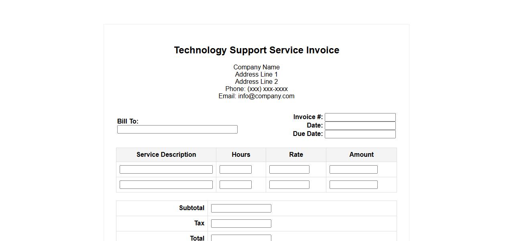The height and width of the screenshot is (241, 513).
Task: Click the Service Description column header
Action: coord(166,155)
